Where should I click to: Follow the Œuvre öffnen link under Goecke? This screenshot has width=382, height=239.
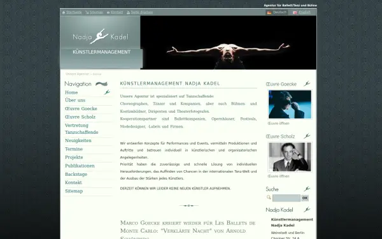278,124
